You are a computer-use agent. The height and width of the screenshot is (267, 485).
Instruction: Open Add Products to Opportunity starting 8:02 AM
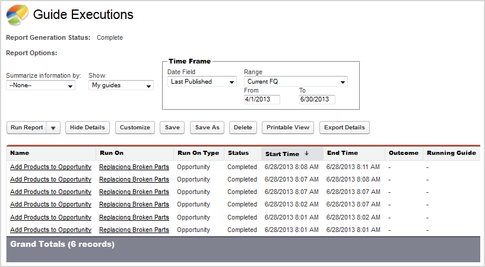coord(50,204)
